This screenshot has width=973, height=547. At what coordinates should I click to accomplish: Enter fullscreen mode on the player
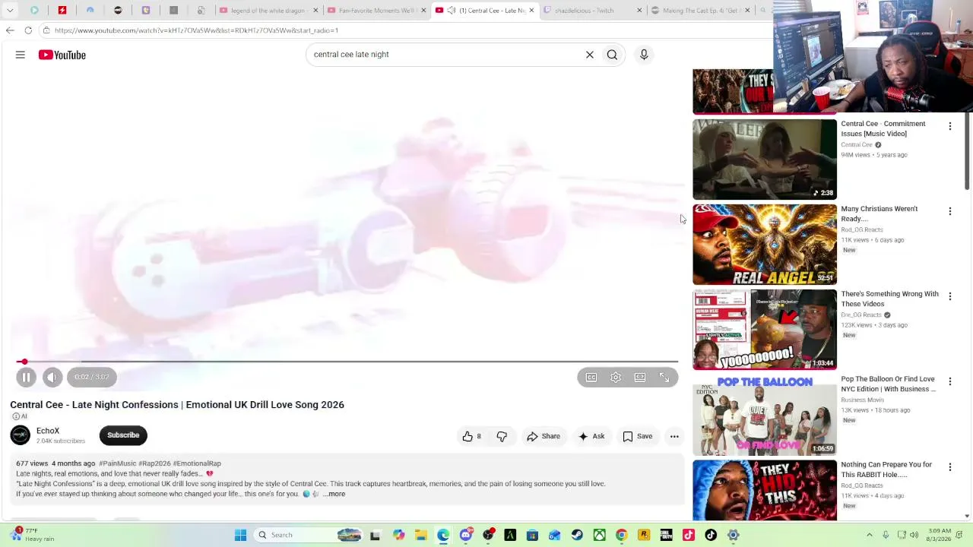coord(664,378)
